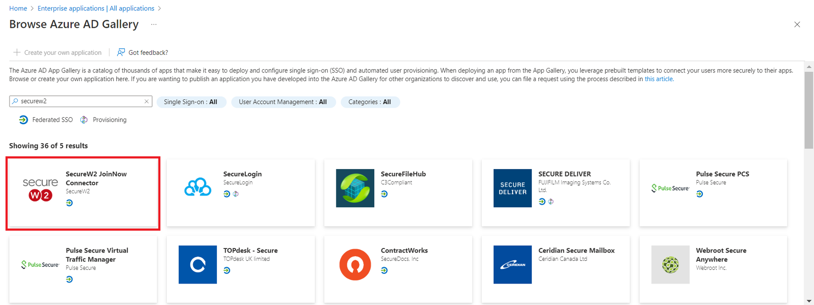Select the Ceridian Secure Mailbox title
The image size is (814, 305).
pos(577,250)
